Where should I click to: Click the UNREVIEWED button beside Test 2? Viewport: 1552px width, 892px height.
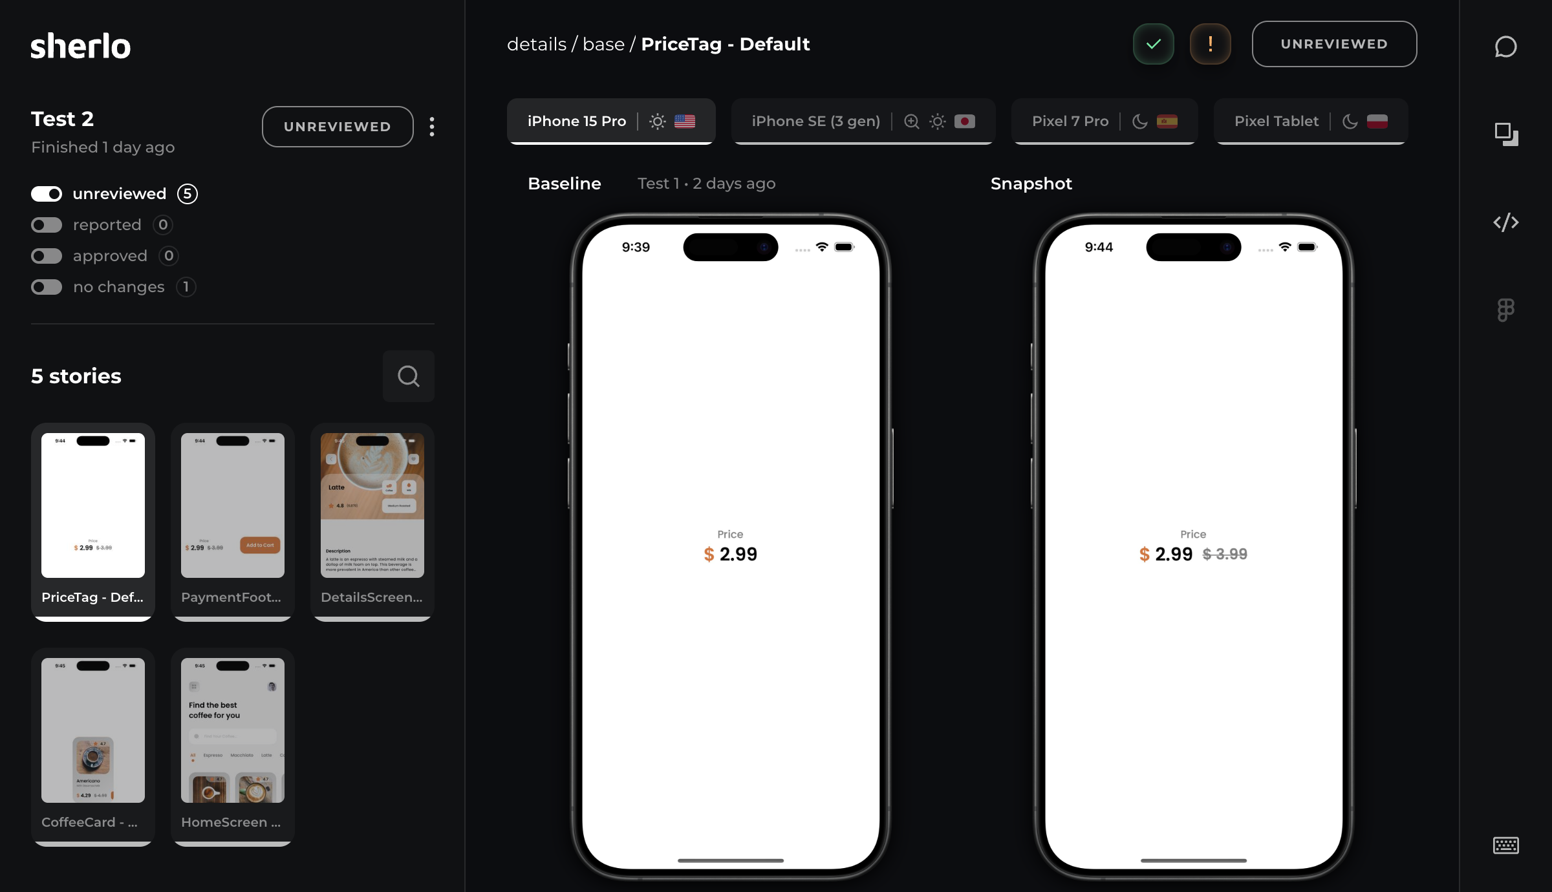[338, 127]
